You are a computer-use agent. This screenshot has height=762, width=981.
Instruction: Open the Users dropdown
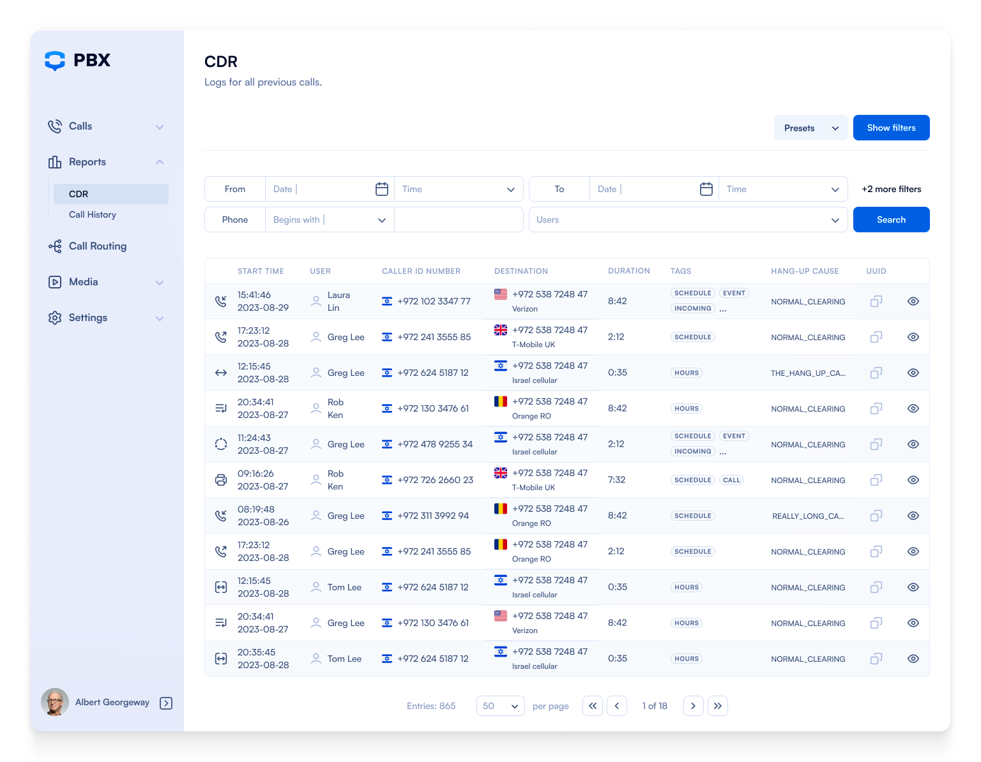click(688, 220)
